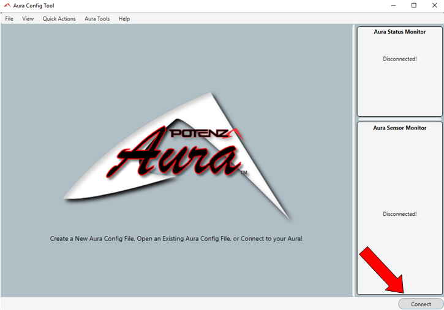Select the Aura Sensor Monitor header
The height and width of the screenshot is (310, 444).
coord(399,128)
